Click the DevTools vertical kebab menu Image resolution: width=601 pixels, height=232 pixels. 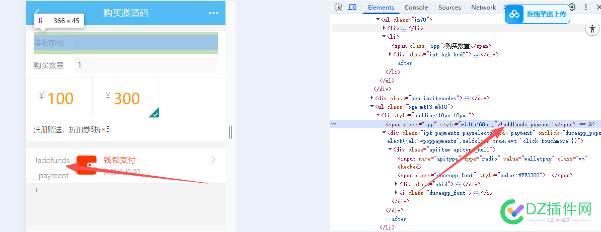tap(586, 7)
